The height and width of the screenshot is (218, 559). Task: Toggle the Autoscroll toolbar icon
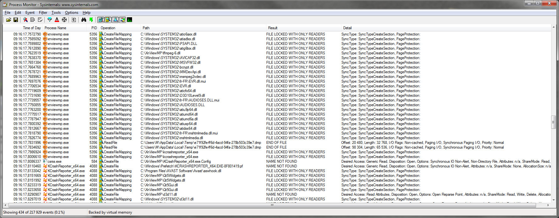coord(33,20)
